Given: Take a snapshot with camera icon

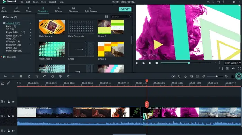Looking at the screenshot, I should coord(227,68).
